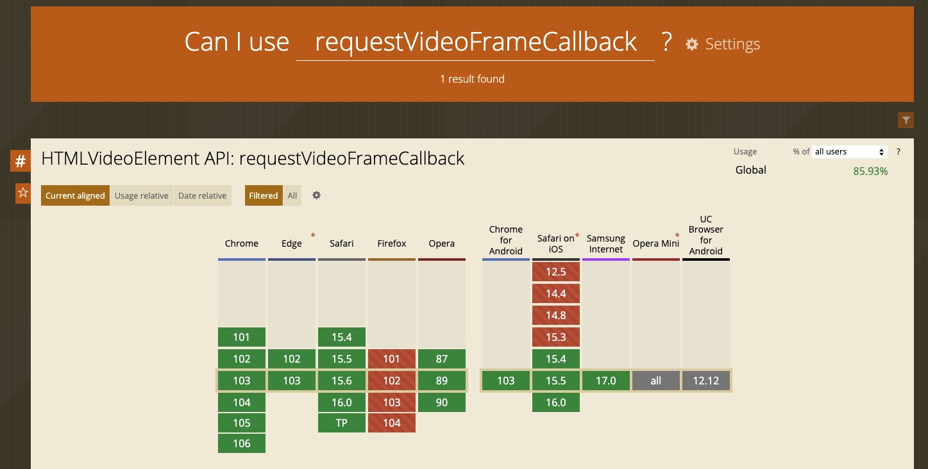Select Chrome version 104 cell

coord(242,402)
